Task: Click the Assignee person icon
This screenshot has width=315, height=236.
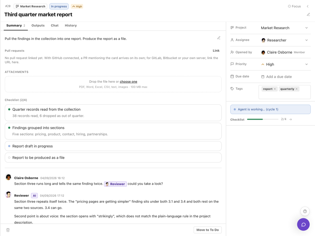Action: pyautogui.click(x=232, y=40)
